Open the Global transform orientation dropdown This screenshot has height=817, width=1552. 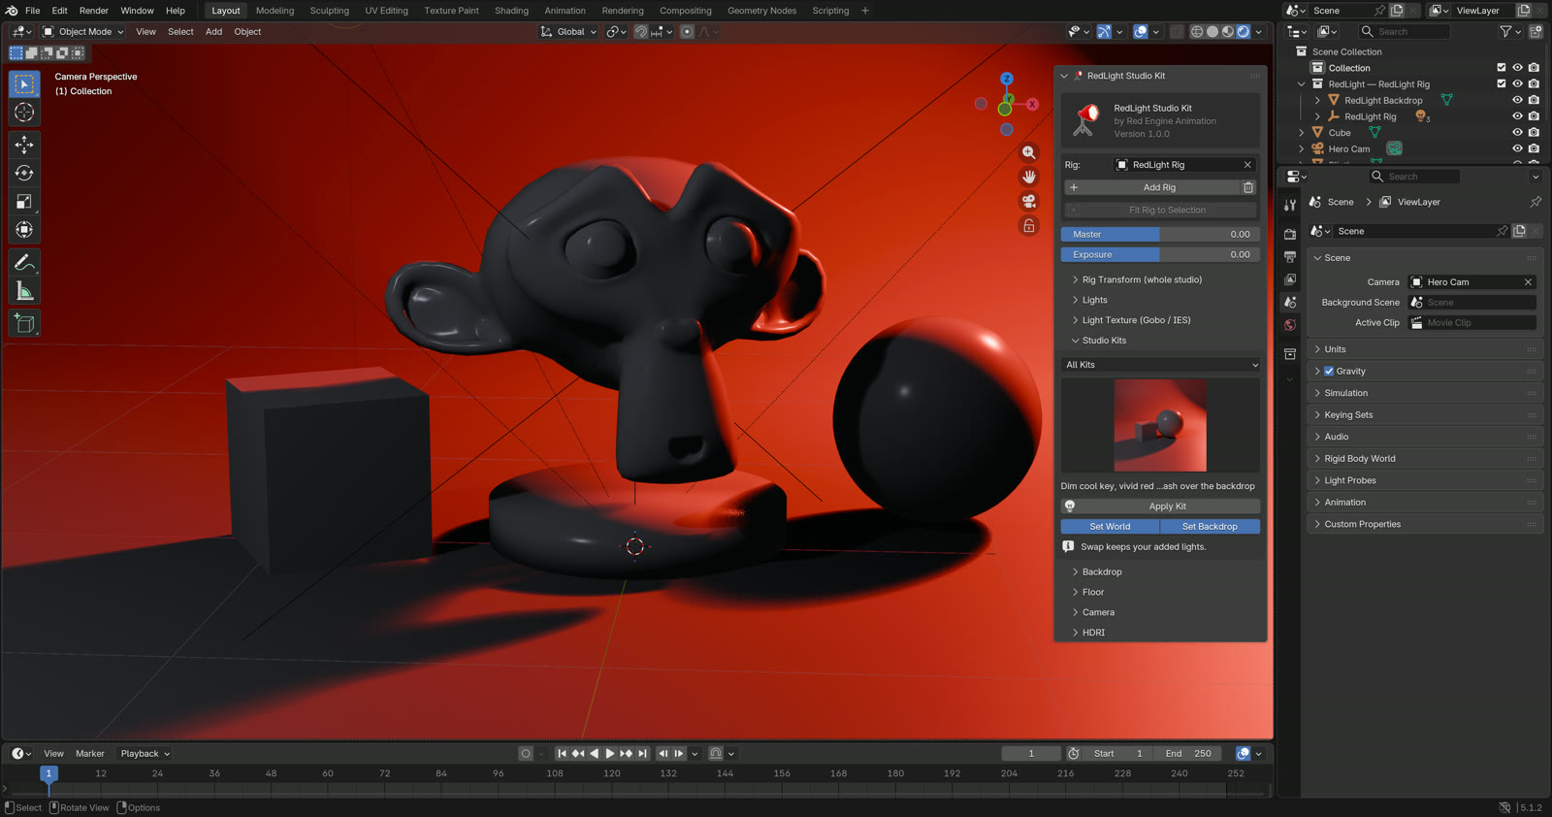tap(568, 32)
